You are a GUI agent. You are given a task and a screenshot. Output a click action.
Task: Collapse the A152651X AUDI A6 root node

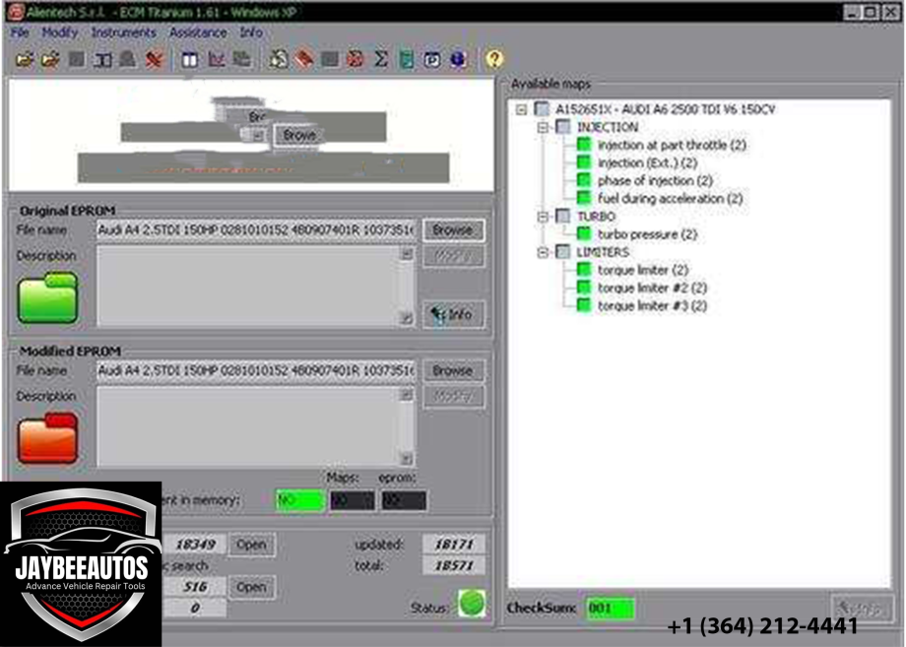[x=522, y=108]
